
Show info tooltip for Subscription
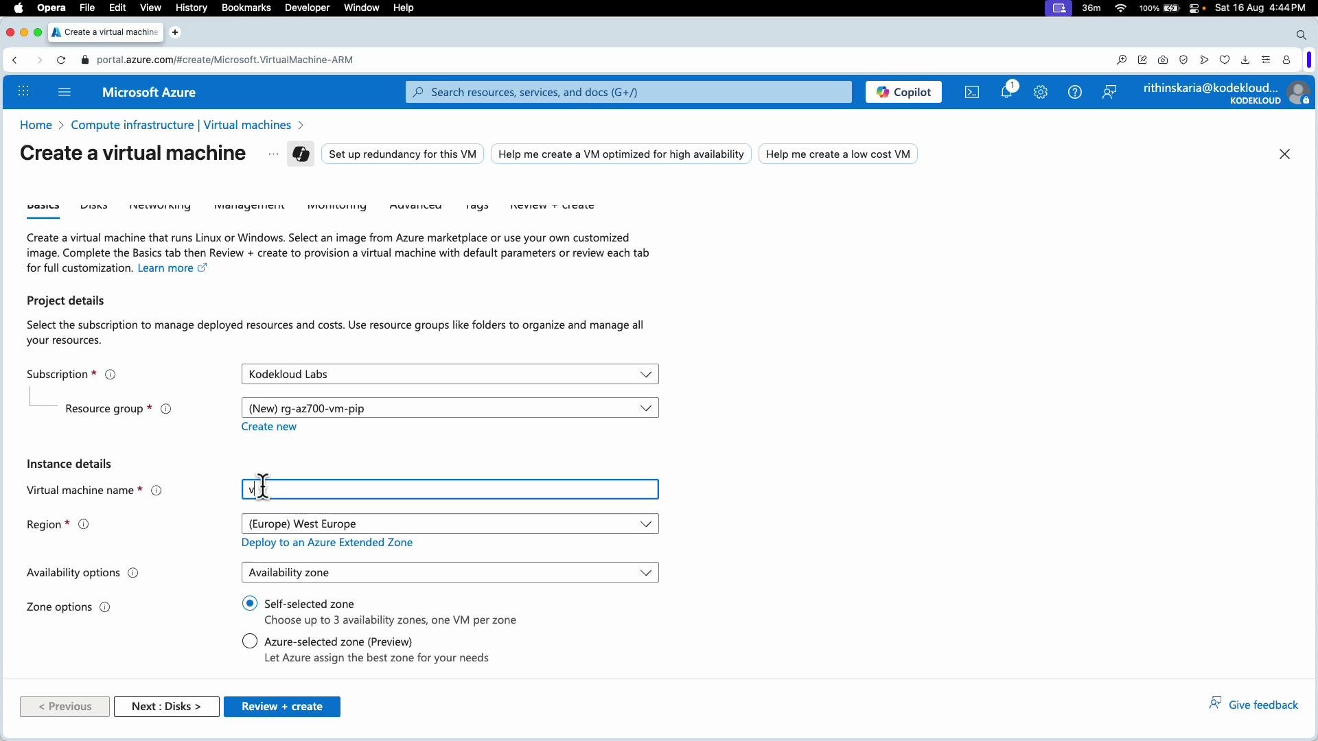(110, 375)
